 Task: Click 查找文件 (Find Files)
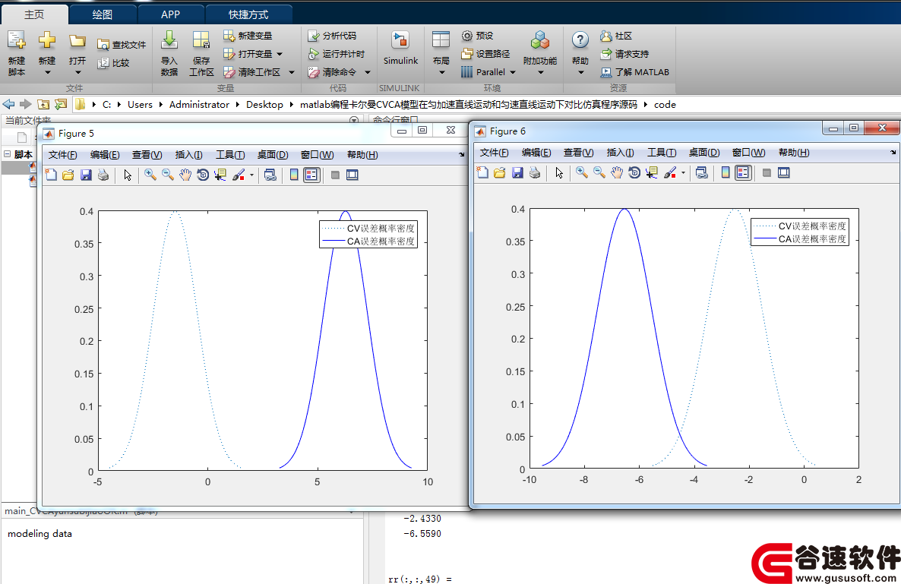(122, 44)
